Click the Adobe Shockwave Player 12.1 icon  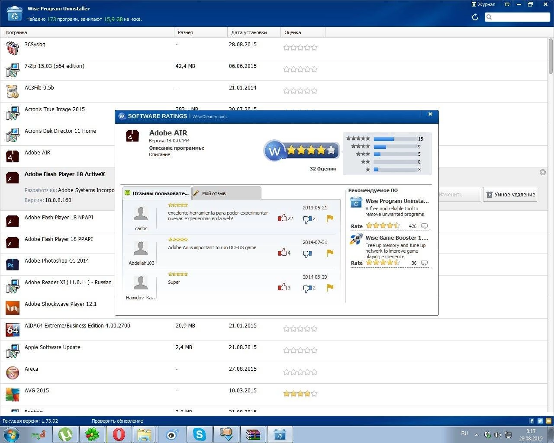click(x=13, y=308)
